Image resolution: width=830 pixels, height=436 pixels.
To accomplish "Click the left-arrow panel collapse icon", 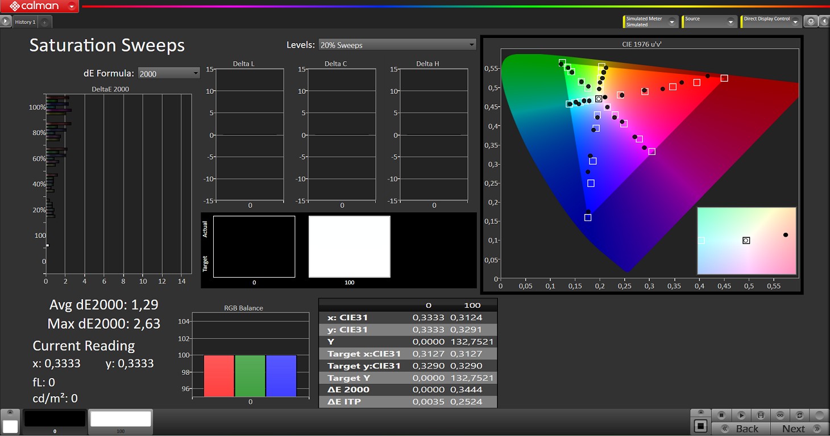I will click(x=824, y=22).
